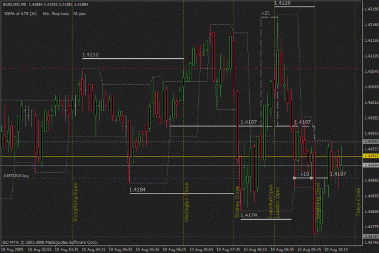Click the '10 Aug 06:55' time label
Screen dimensions: 379x253
click(x=201, y=249)
